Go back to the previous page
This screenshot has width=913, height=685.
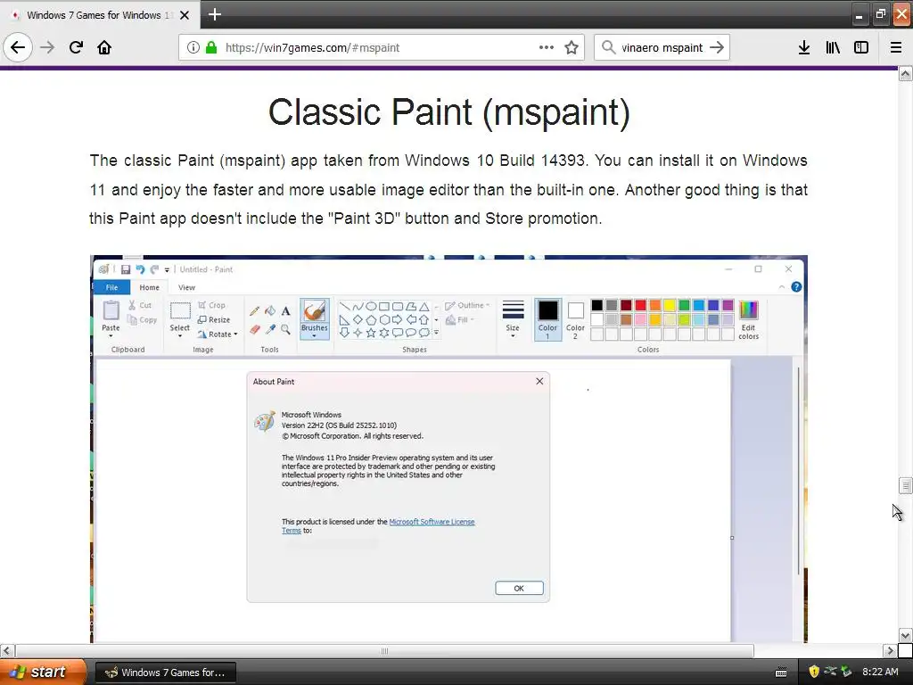pos(18,48)
